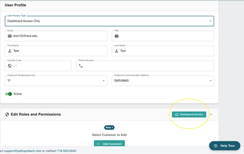Click the shield icon beside Edit Roles and Permissions
Screen dimensions: 244x154
pyautogui.click(x=7, y=114)
